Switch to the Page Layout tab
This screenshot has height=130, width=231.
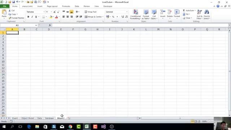pyautogui.click(x=52, y=6)
